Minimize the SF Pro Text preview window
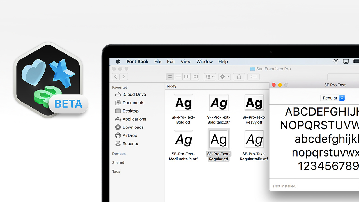359x202 pixels. 280,85
